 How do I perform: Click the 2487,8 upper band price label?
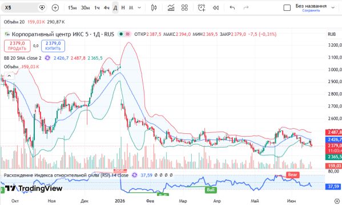pyautogui.click(x=333, y=132)
